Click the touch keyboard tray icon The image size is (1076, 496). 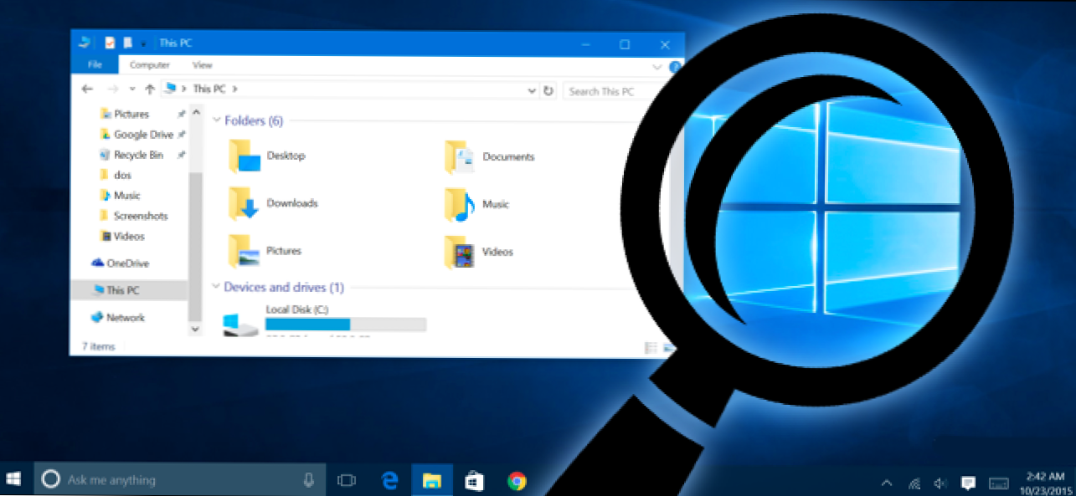point(997,483)
